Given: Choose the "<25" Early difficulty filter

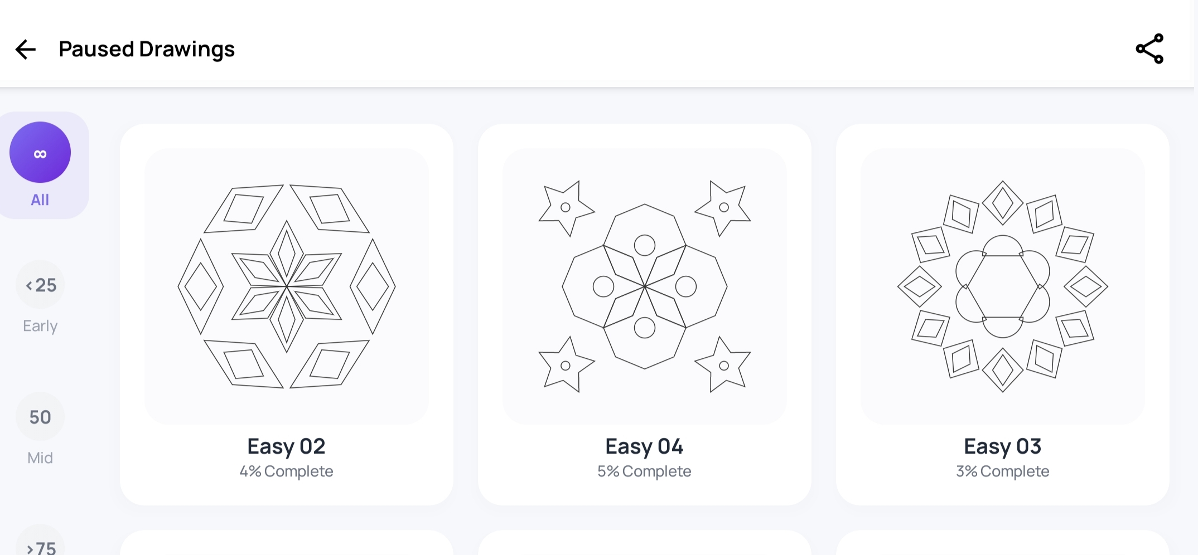Looking at the screenshot, I should (40, 285).
